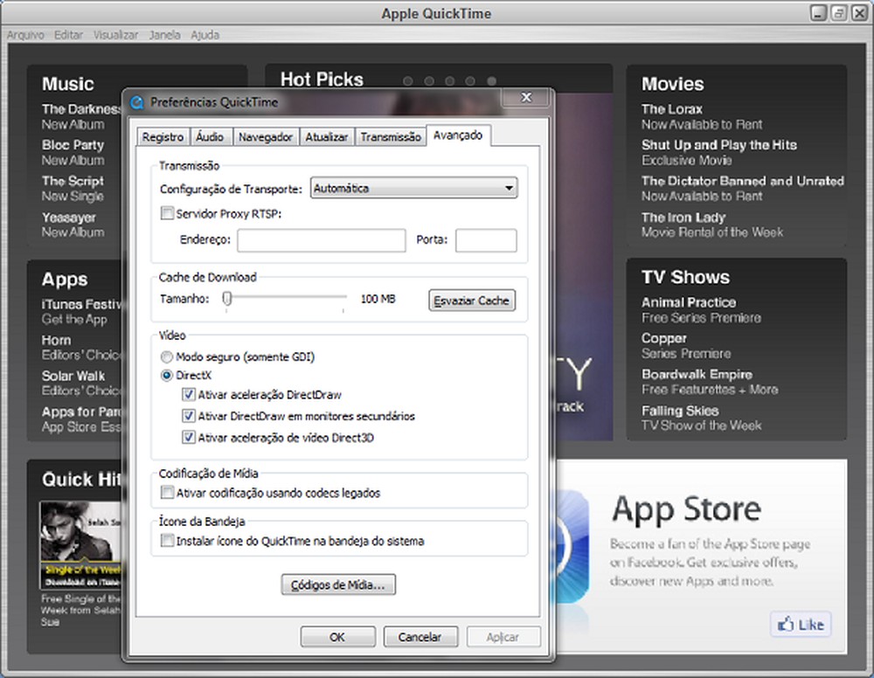Open the Transmissão tab

coord(391,136)
